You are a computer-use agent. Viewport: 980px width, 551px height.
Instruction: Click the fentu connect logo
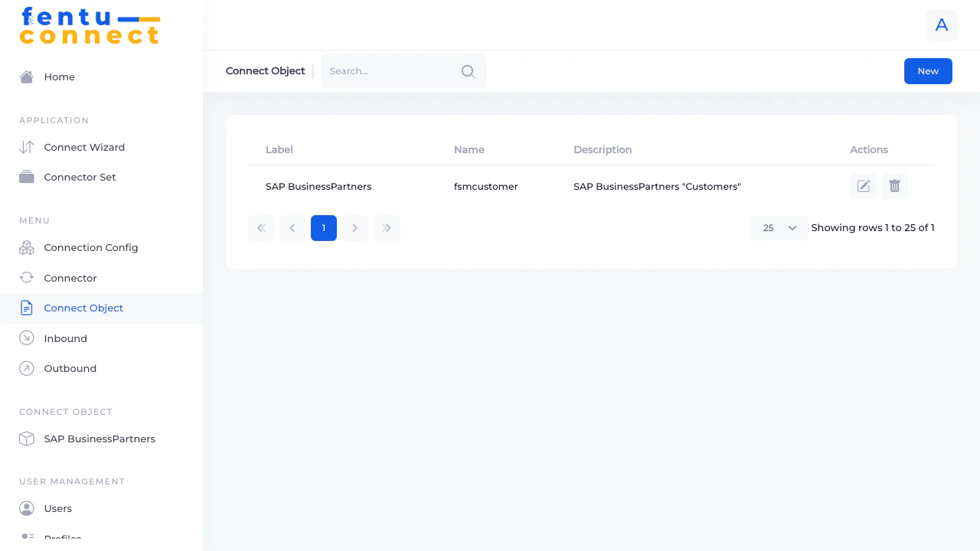tap(90, 27)
